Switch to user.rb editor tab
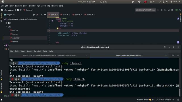The width and height of the screenshot is (182, 102). pyautogui.click(x=65, y=15)
